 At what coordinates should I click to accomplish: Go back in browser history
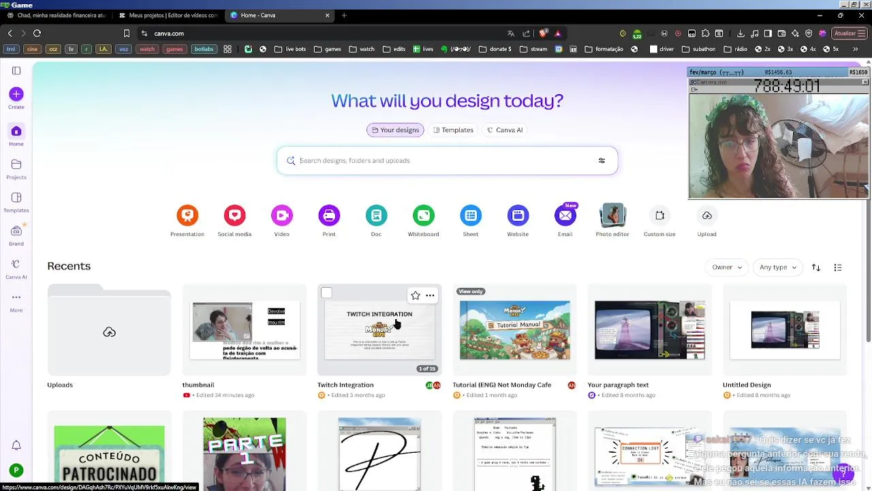coord(10,33)
